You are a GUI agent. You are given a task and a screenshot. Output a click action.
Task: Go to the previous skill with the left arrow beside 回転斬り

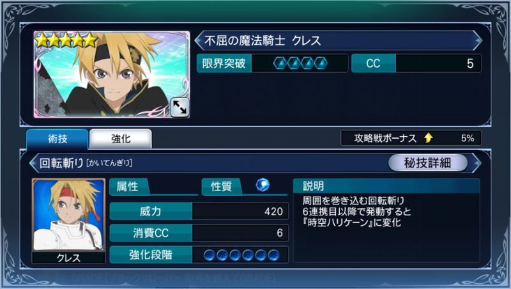coord(33,163)
